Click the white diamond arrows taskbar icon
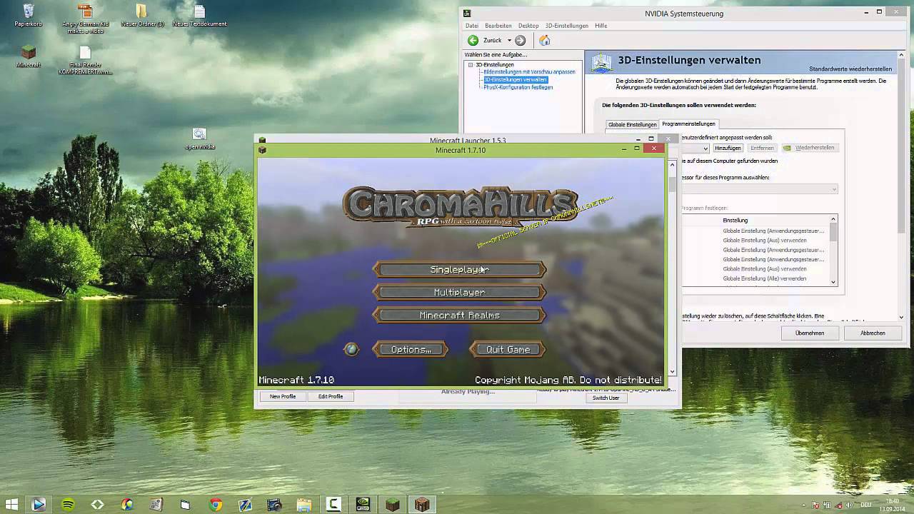This screenshot has width=914, height=514. (98, 505)
